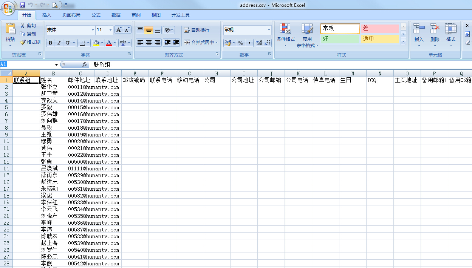
Task: Click Copy (复制)
Action: (x=28, y=34)
